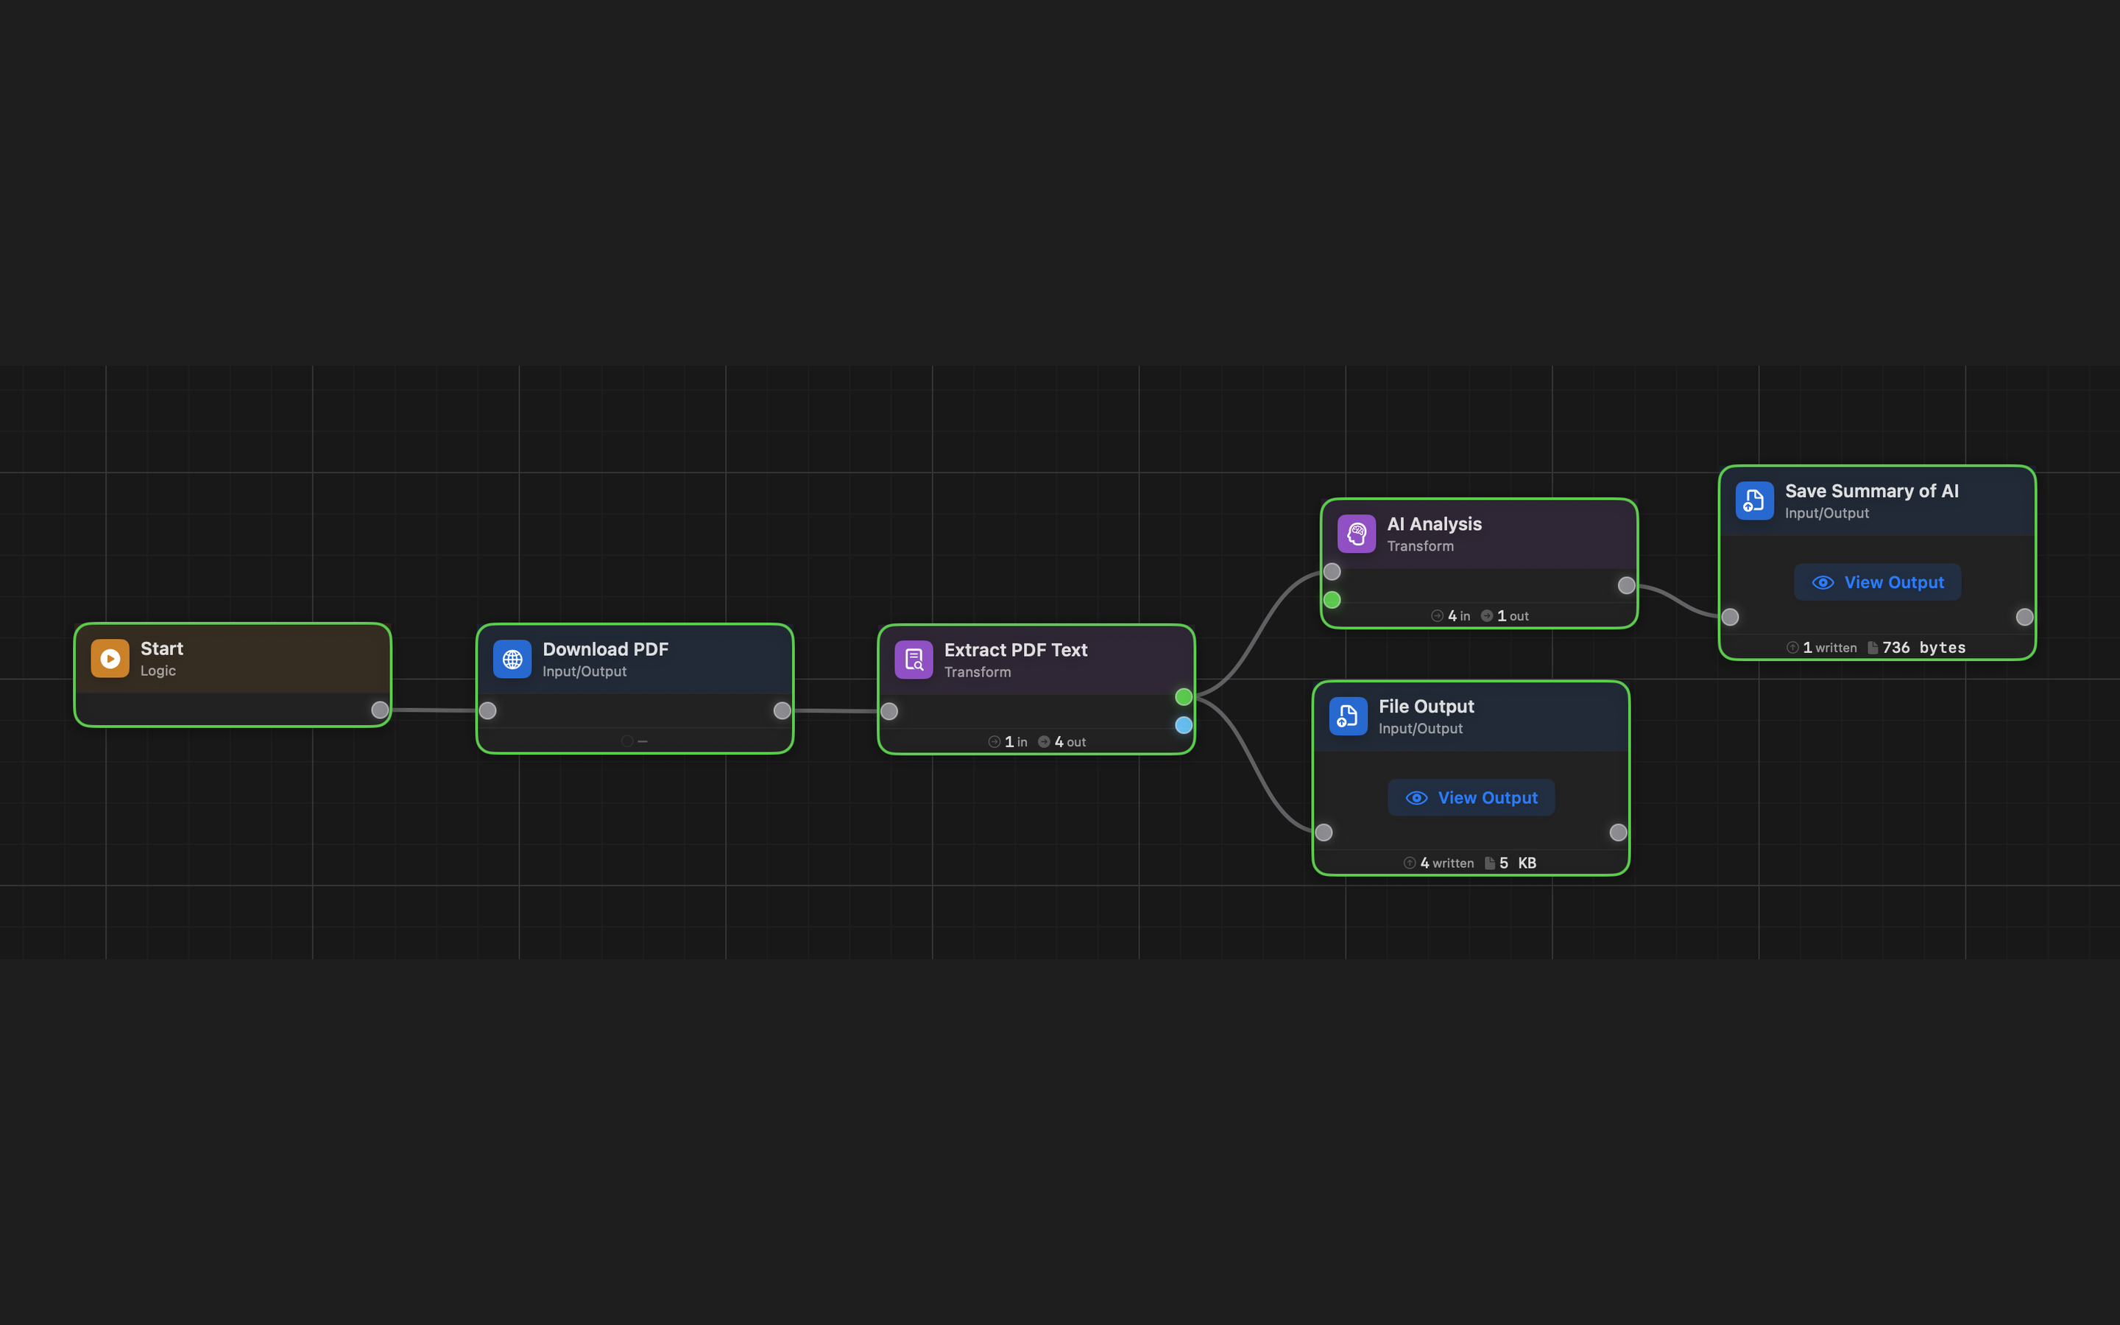
Task: Click the eye icon in File Output node
Action: coord(1416,797)
